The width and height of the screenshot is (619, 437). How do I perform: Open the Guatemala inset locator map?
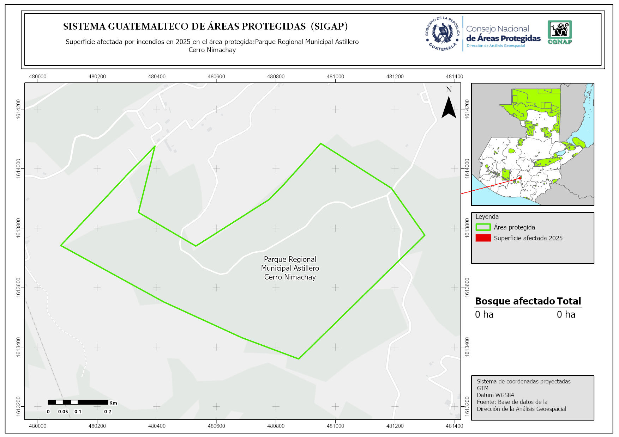(x=533, y=144)
